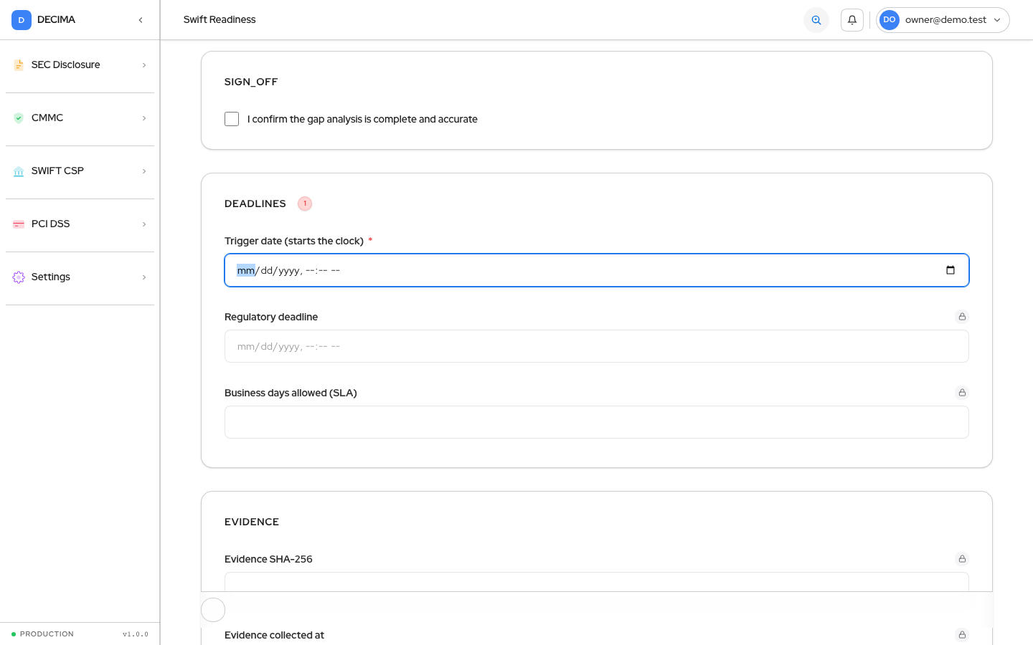Collapse the sidebar with the chevron
Viewport: 1033px width, 645px height.
[141, 20]
